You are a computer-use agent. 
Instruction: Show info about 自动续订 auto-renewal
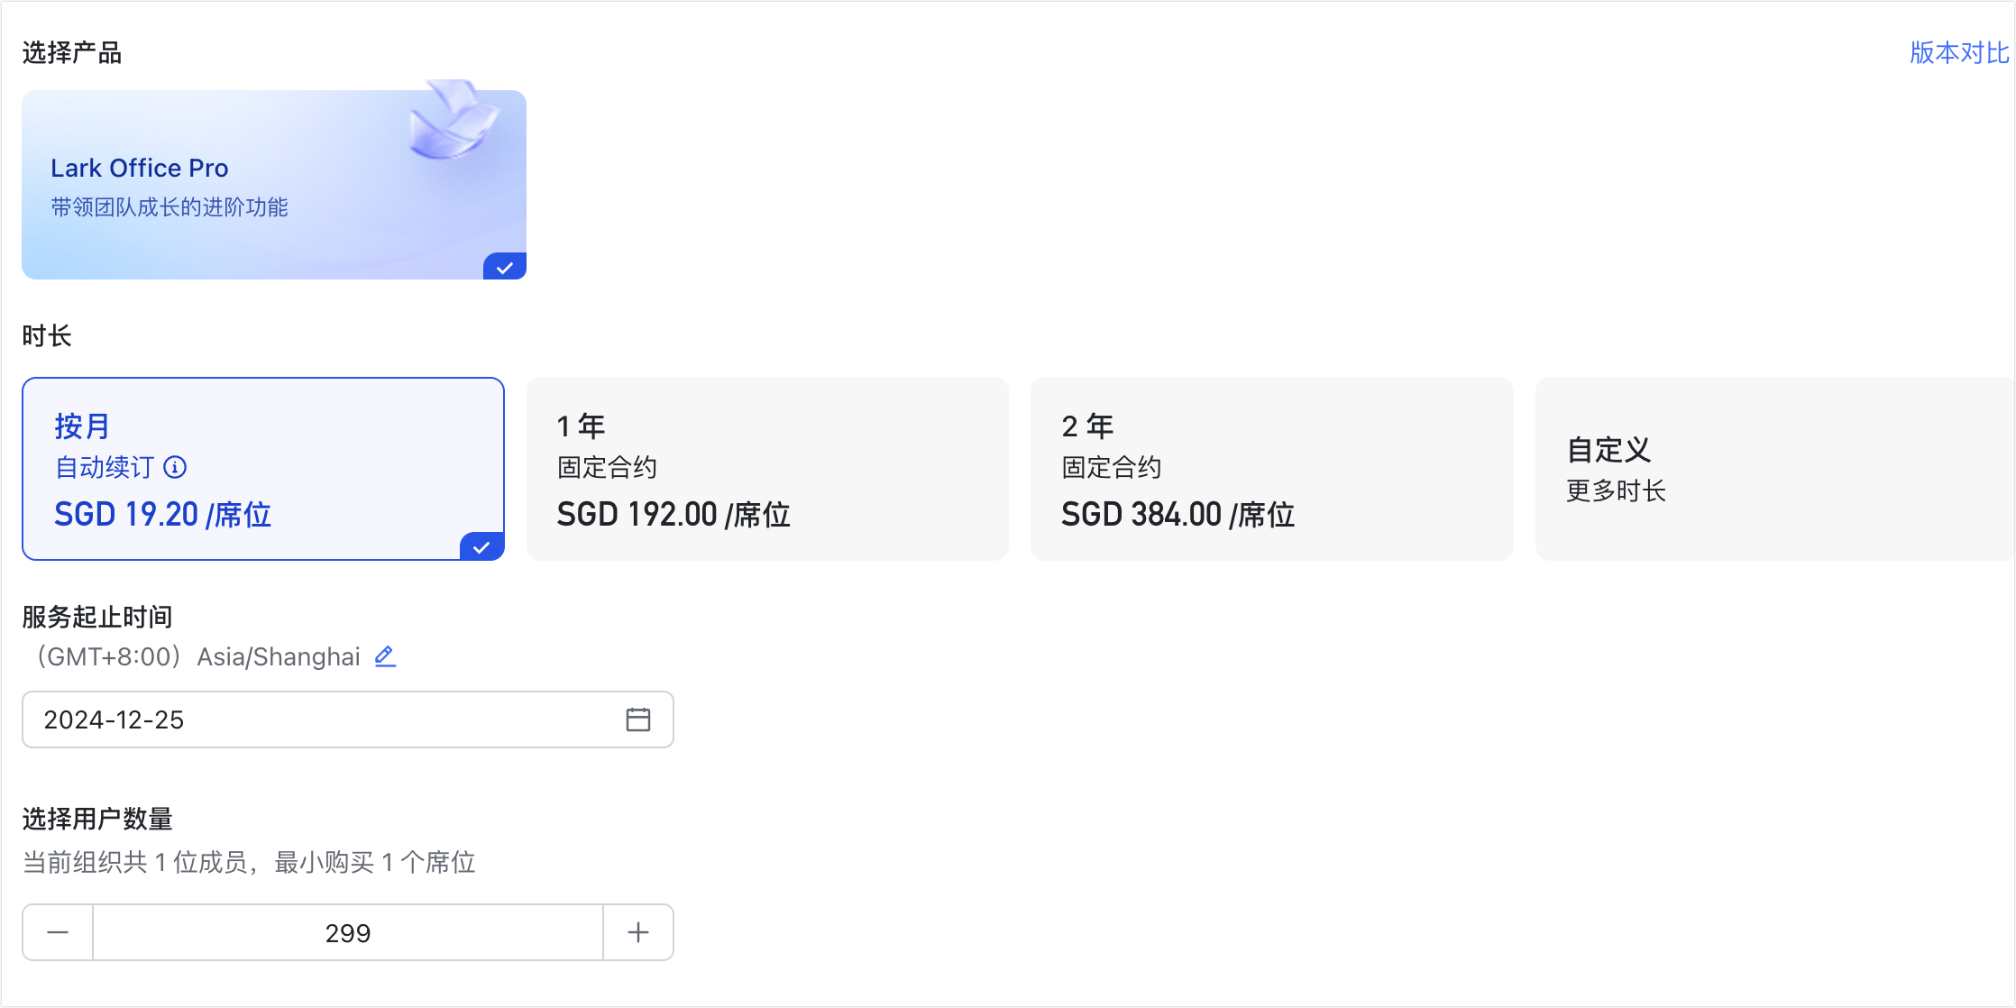[175, 467]
